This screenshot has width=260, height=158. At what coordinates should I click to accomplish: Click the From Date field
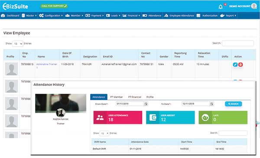[x=130, y=104]
